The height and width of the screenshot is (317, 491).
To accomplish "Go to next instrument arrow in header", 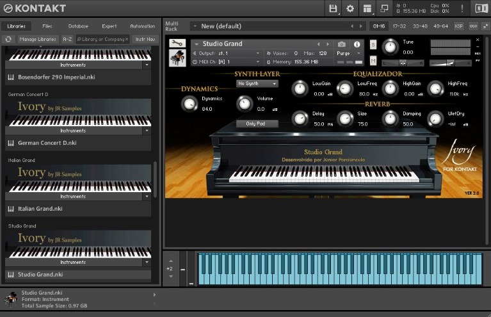I will (x=328, y=44).
